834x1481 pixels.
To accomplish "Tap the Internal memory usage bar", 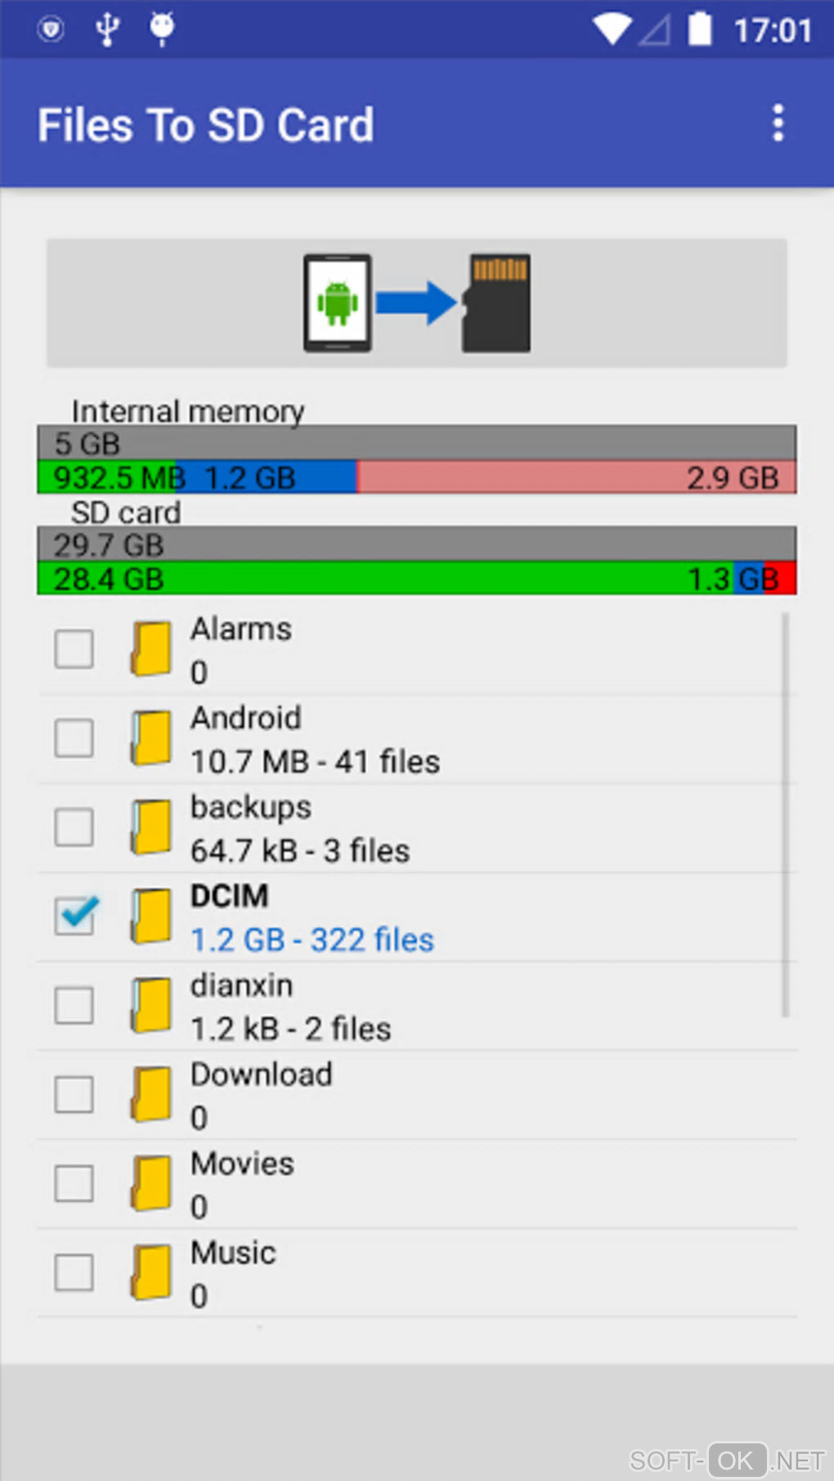I will tap(416, 460).
